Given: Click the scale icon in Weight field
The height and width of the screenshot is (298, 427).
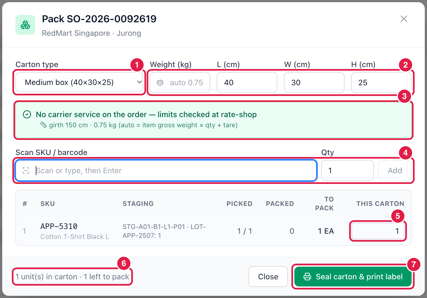Looking at the screenshot, I should 160,82.
